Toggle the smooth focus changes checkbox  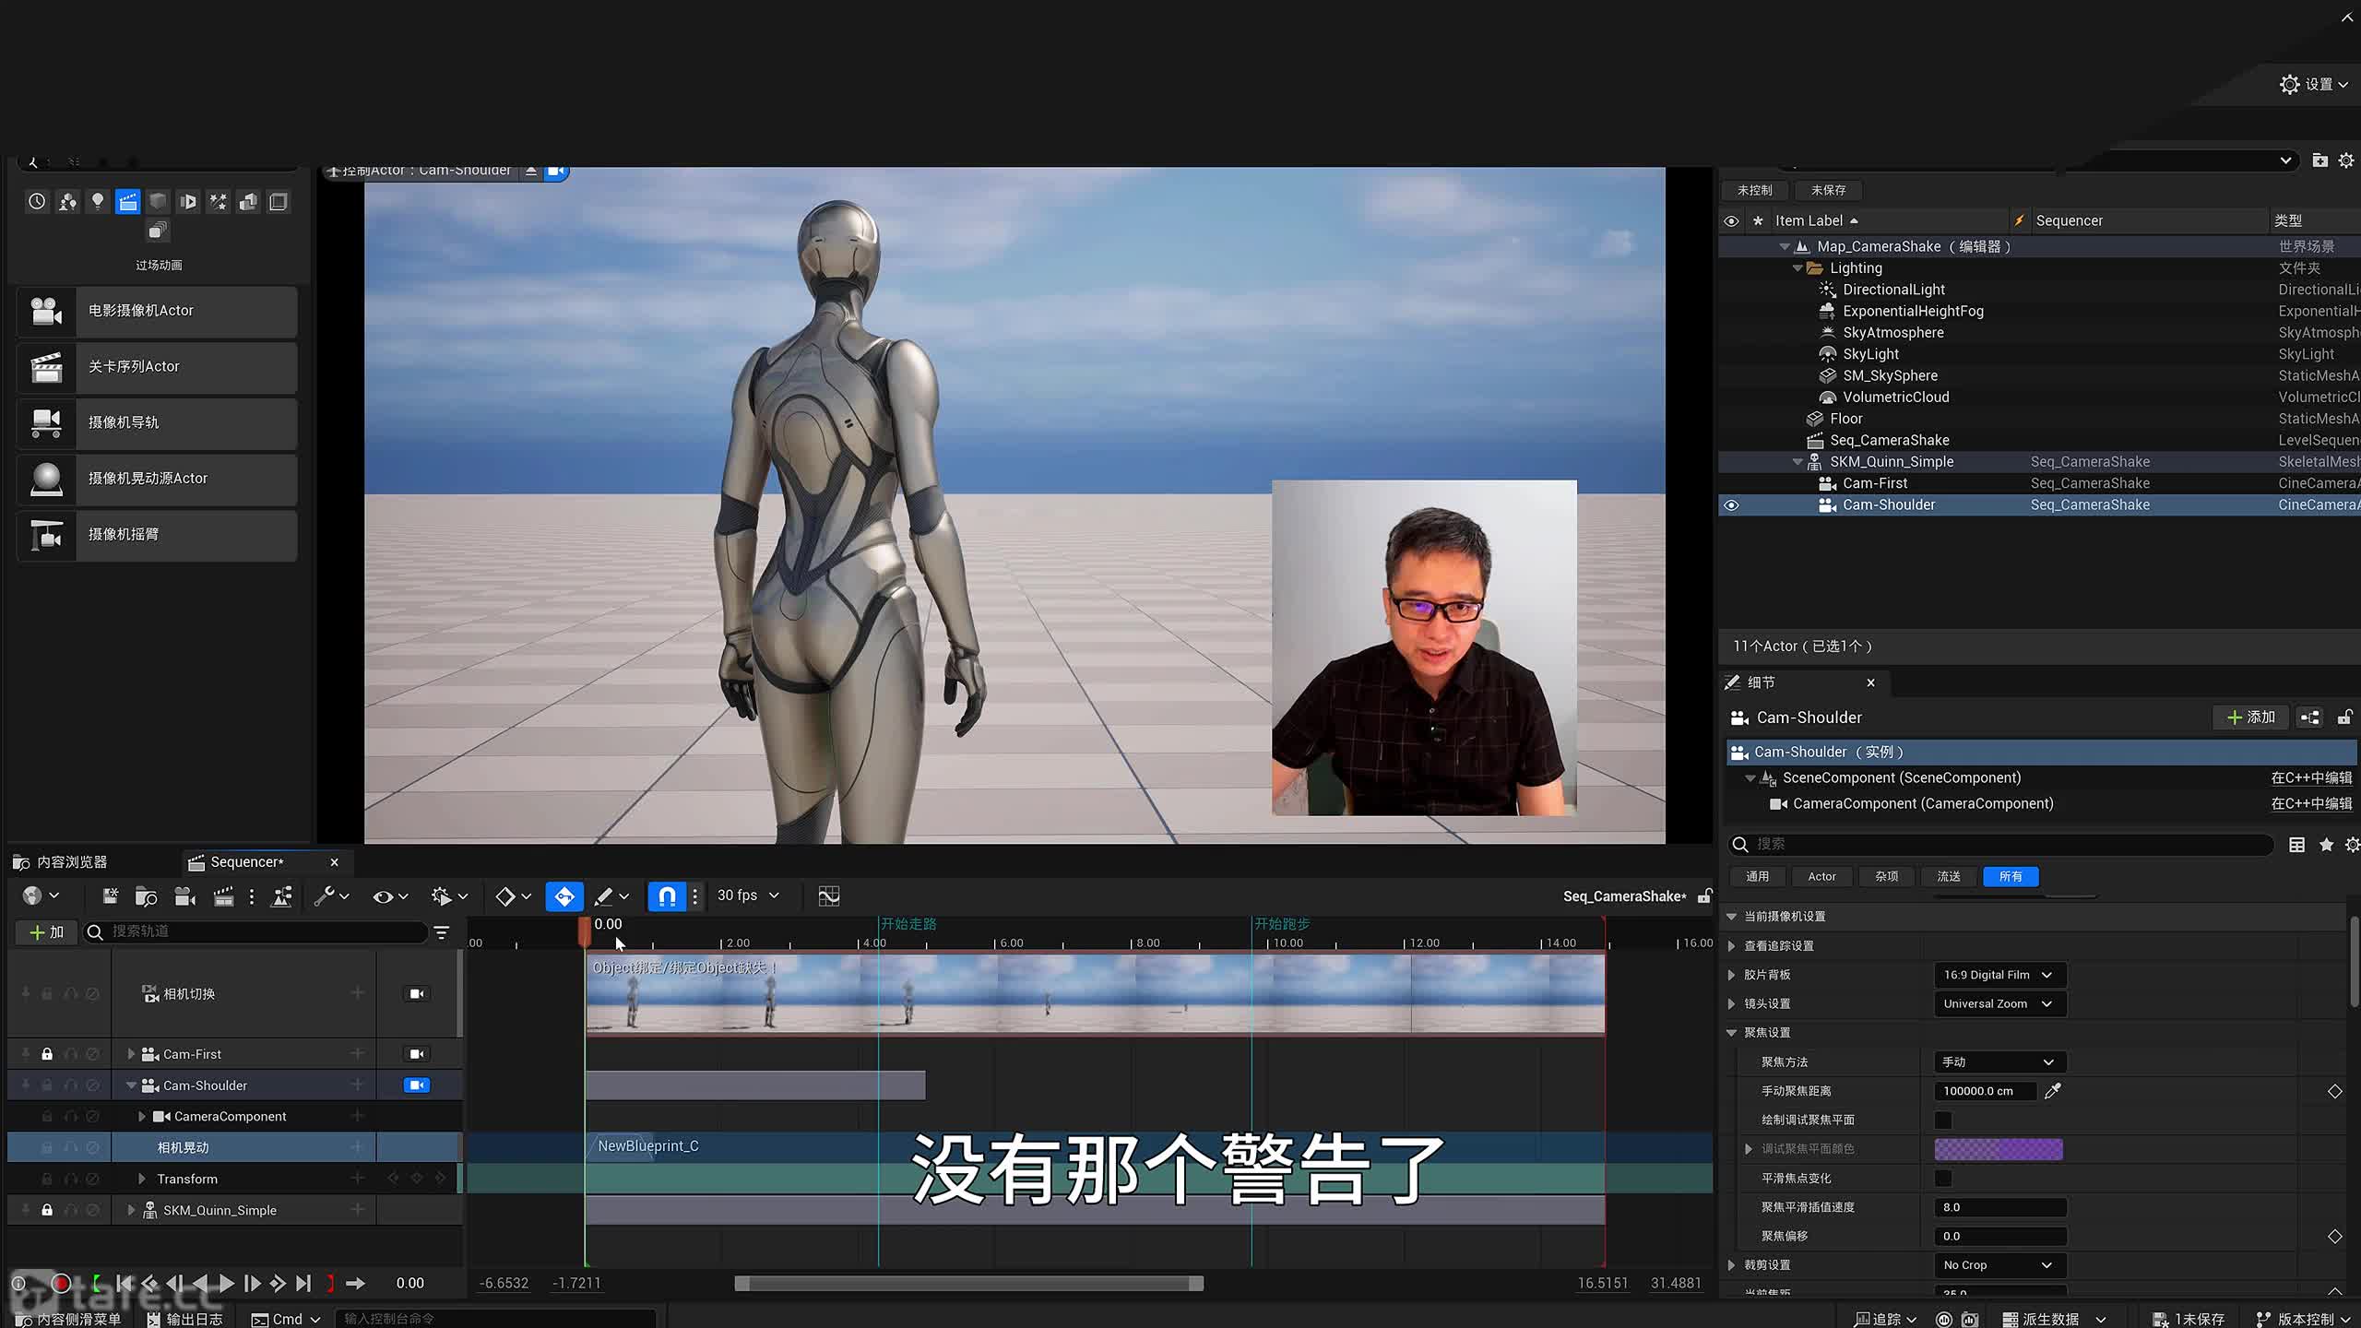(x=1942, y=1178)
